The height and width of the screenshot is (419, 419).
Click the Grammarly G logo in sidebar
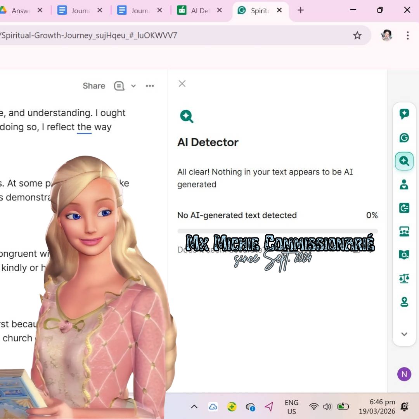[x=404, y=138]
